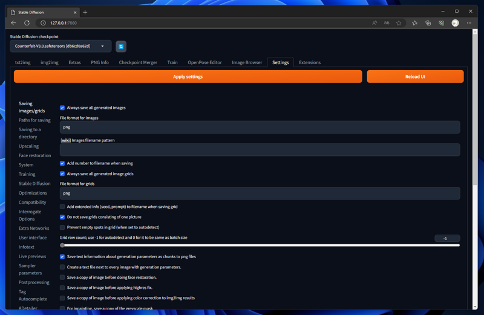Open browser collections icon
Screen dimensions: 484x315
(x=428, y=23)
